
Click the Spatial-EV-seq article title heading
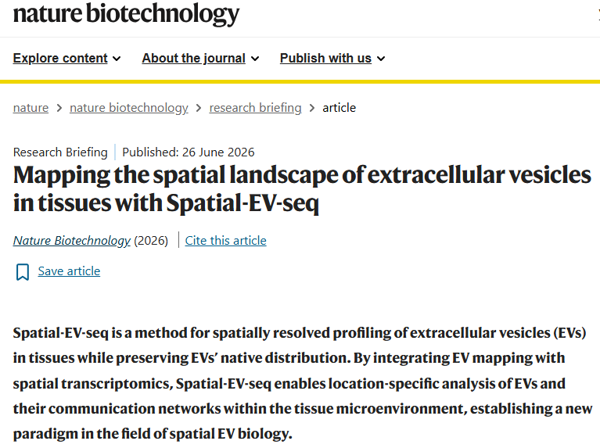tap(302, 188)
